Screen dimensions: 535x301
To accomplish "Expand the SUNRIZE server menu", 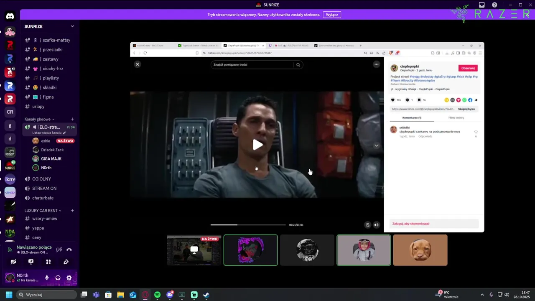I will (72, 26).
